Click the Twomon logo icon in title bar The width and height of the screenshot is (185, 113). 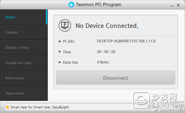[x=71, y=5]
